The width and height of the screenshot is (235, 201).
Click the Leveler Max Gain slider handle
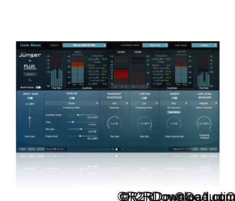[x=81, y=129]
